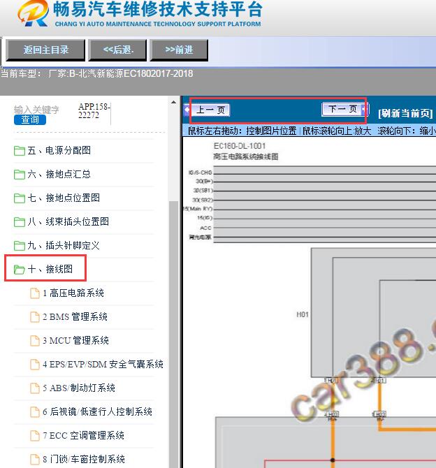Screen dimensions: 436x468
Task: Click the folder icon of 八、线束插头位置图
Action: click(20, 221)
